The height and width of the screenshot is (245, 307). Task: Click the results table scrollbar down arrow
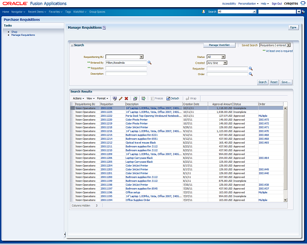click(285, 200)
